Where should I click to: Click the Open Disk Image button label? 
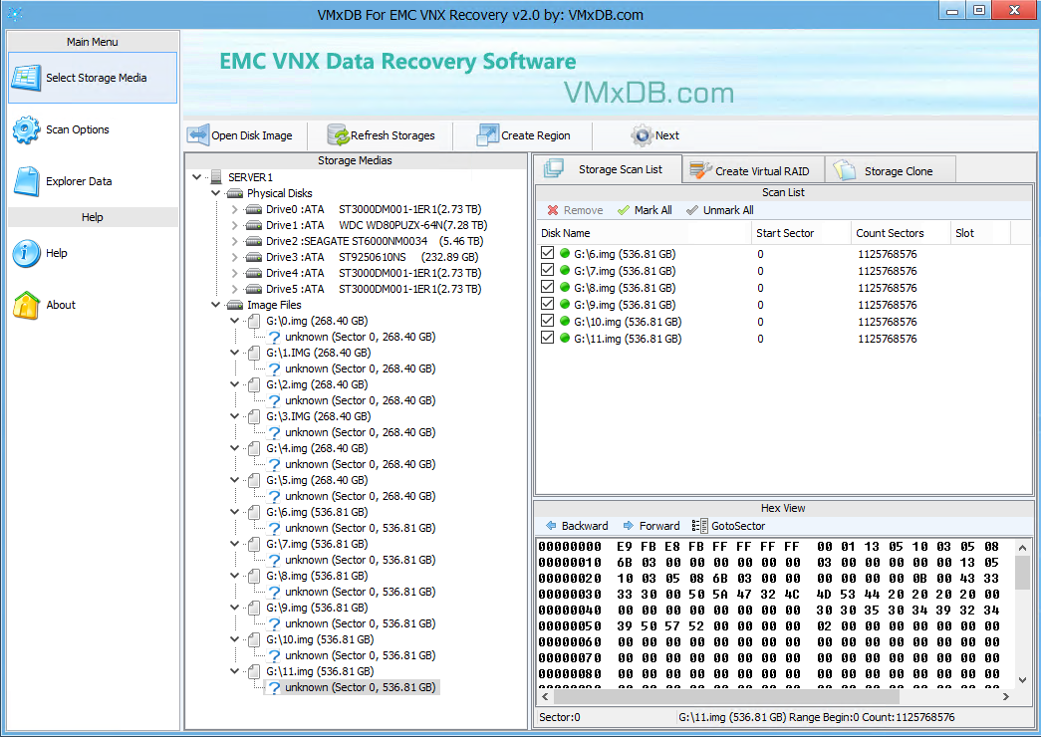point(252,135)
